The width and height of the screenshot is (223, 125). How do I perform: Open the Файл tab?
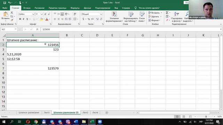5,8
